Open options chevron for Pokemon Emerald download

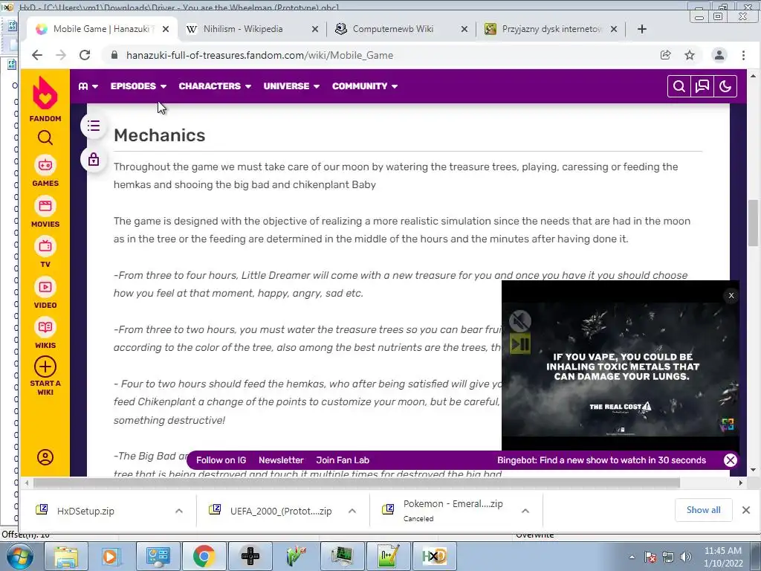pyautogui.click(x=525, y=511)
